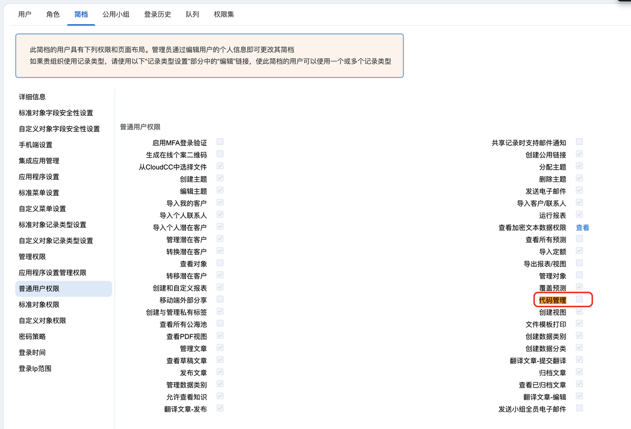Screen dimensions: 631x429
Task: Open the 角色 tab
Action: (x=53, y=14)
